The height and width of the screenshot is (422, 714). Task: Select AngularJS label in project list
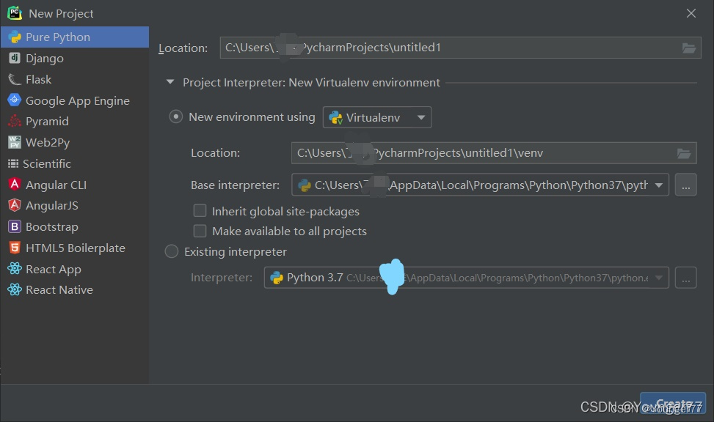click(52, 206)
